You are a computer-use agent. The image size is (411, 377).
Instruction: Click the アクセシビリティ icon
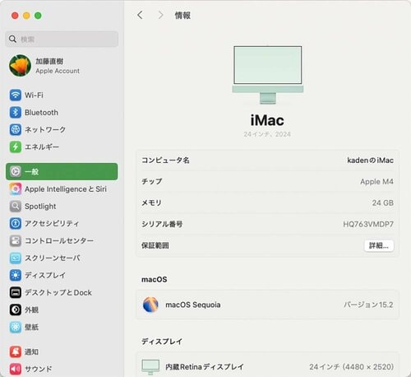click(16, 223)
